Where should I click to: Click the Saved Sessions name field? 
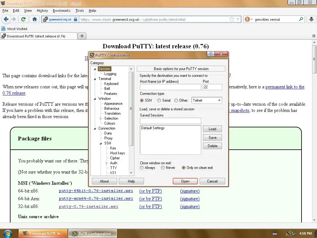pos(171,121)
